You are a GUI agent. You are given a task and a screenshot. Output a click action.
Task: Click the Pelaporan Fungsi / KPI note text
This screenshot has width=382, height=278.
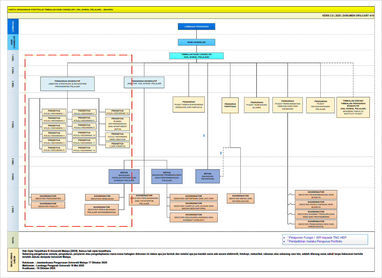click(317, 238)
